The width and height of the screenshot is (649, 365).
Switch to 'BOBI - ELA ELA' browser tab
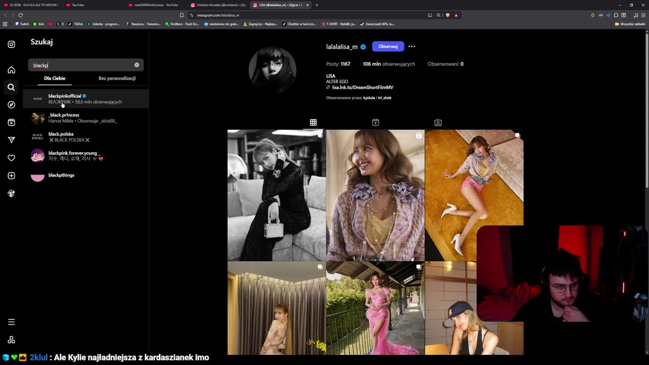coord(30,5)
